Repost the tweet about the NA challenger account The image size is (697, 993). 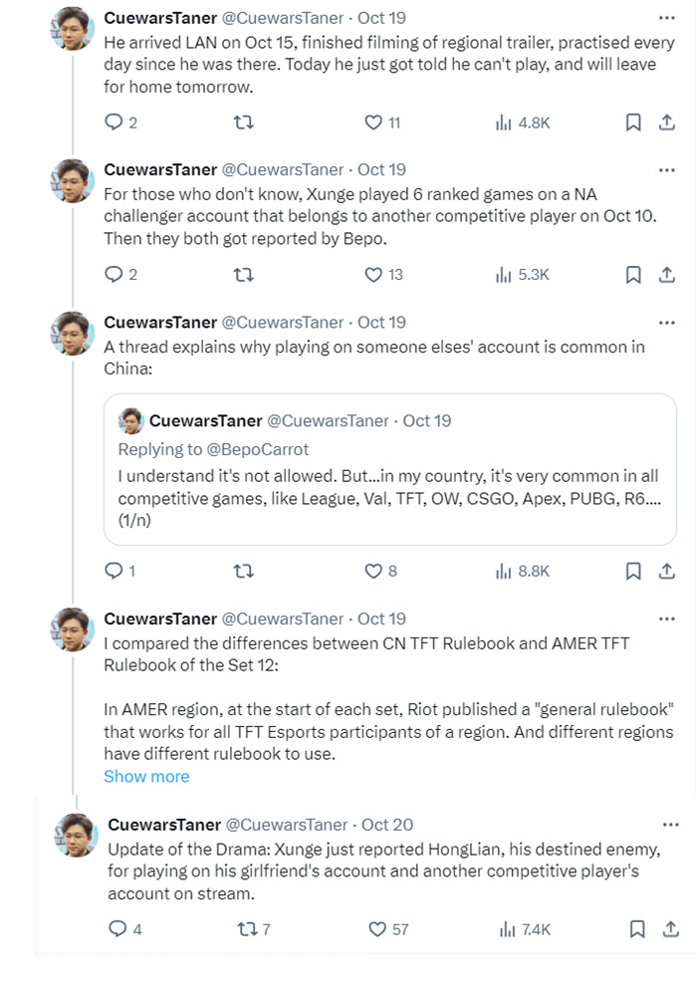click(242, 274)
